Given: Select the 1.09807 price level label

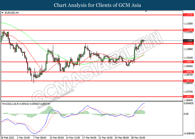Looking at the screenshot, I should (189, 62).
